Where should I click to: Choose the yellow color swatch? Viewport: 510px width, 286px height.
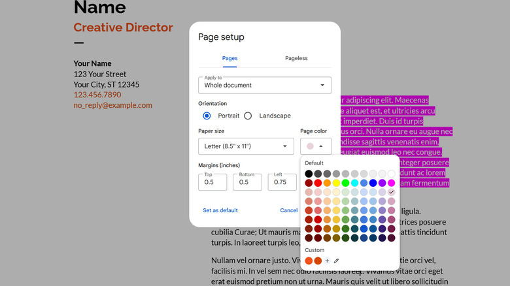(x=336, y=183)
